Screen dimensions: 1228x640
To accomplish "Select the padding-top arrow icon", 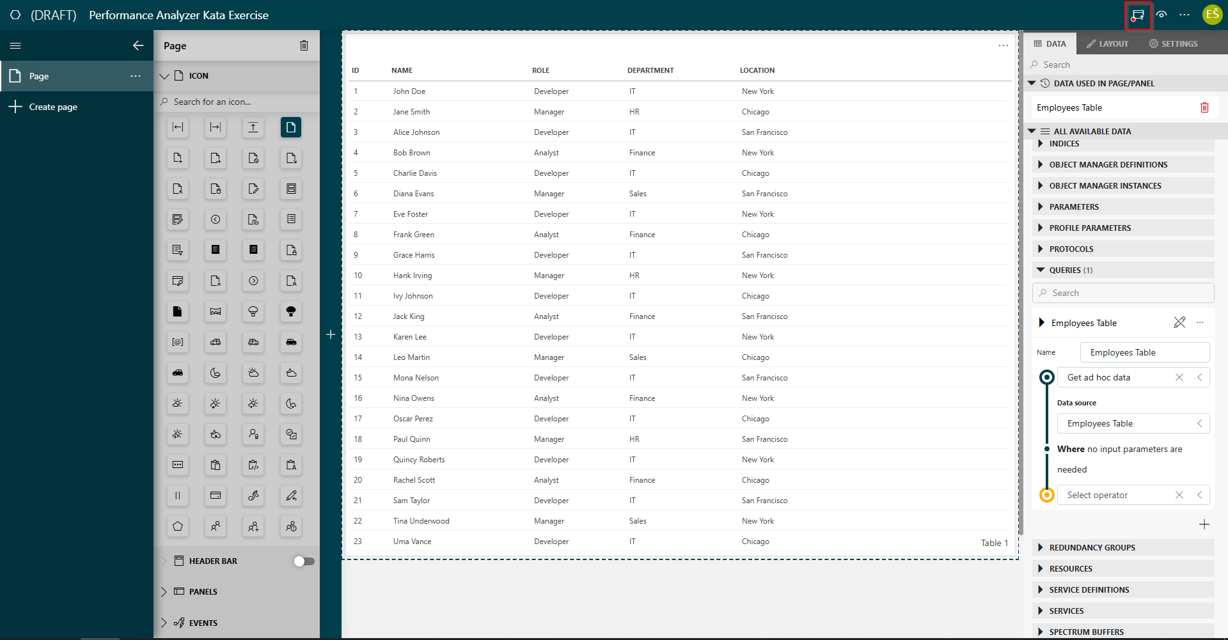I will [x=253, y=127].
